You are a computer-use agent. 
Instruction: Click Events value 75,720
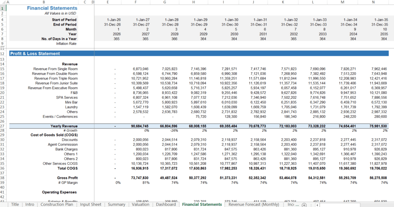click(x=201, y=117)
